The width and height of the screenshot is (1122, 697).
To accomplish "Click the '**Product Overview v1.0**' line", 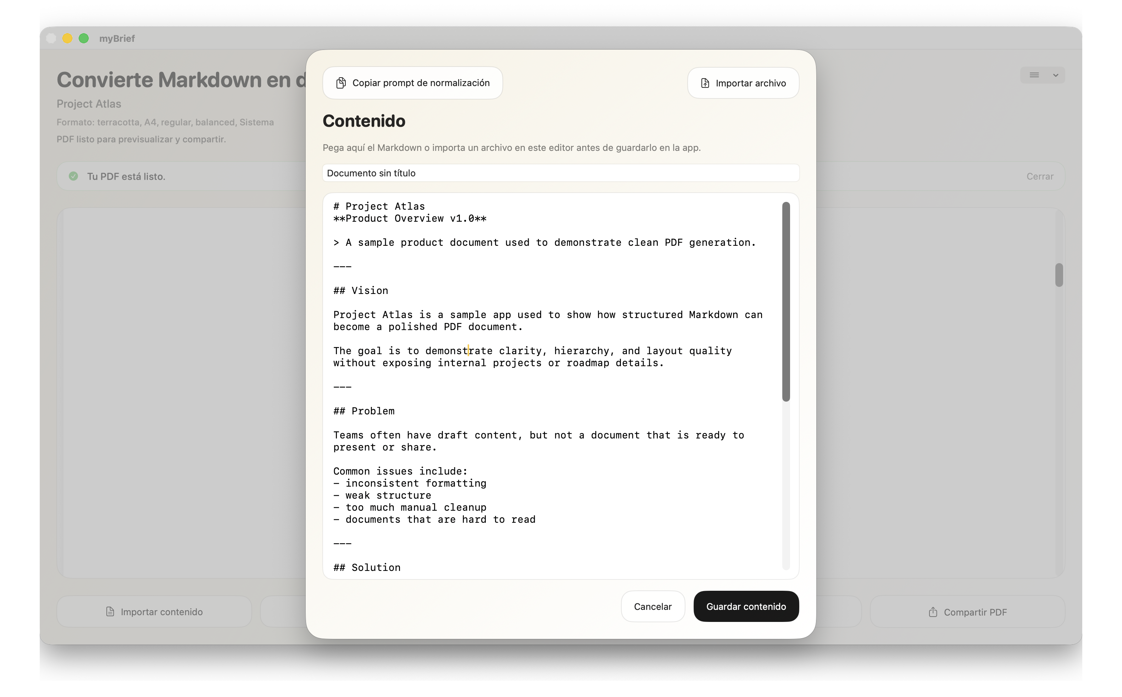I will 410,219.
